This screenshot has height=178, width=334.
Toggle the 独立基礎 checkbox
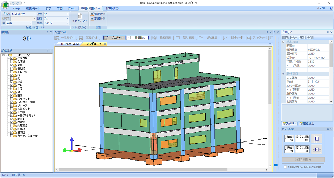pos(12,58)
